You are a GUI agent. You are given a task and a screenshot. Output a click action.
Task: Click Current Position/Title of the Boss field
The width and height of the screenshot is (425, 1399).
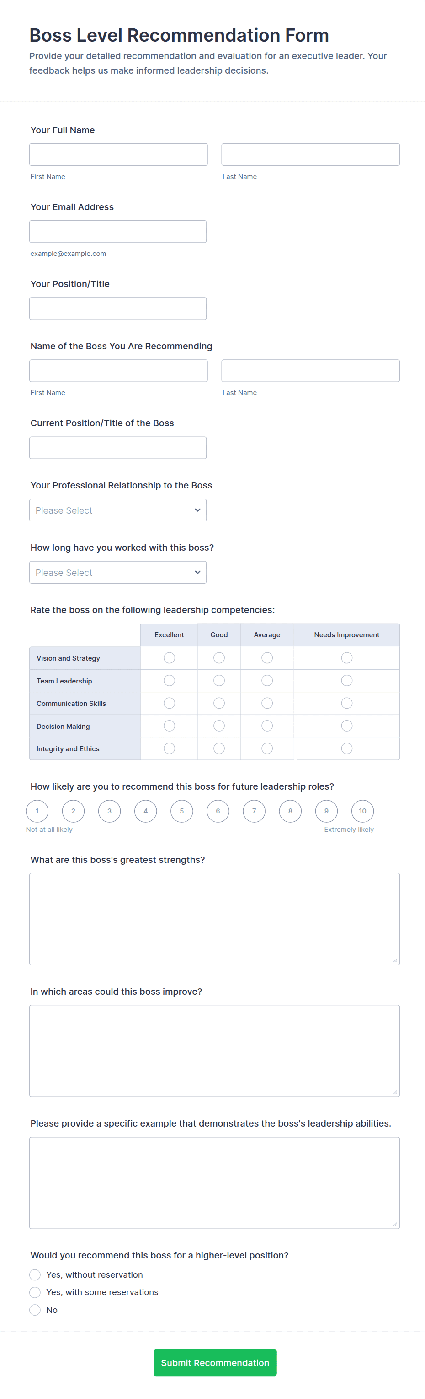117,448
